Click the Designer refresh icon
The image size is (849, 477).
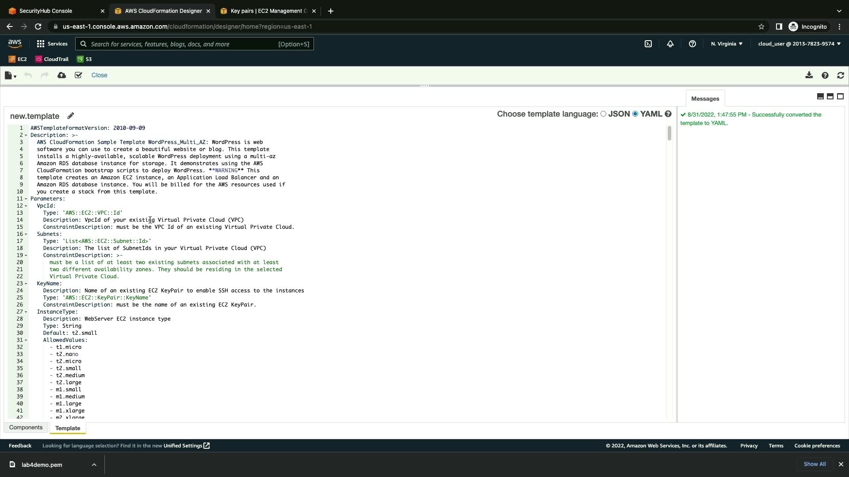(841, 76)
